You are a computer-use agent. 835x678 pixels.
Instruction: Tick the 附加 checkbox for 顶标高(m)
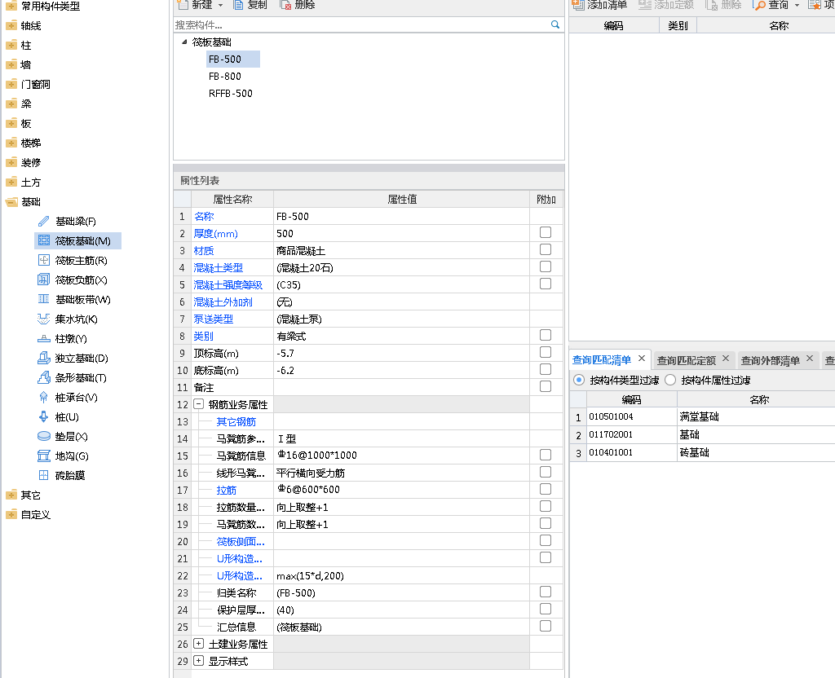[546, 352]
